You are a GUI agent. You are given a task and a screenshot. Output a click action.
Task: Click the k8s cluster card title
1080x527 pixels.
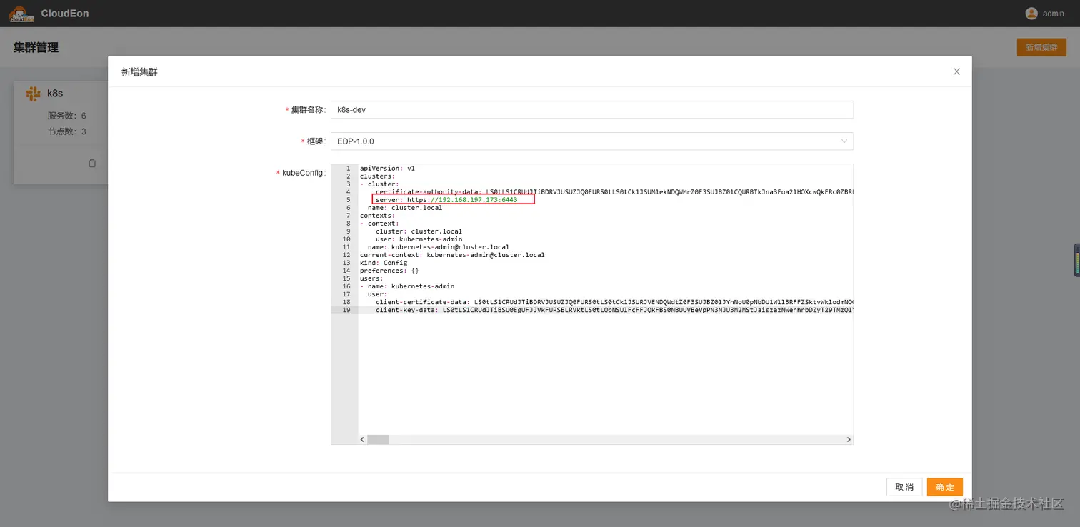pos(55,94)
